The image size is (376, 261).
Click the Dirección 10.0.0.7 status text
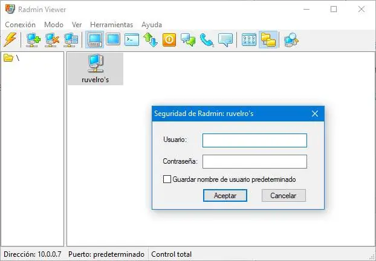33,254
